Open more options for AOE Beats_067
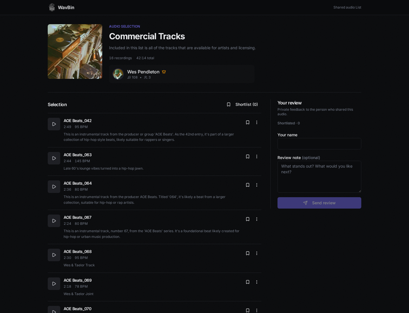Viewport: 409px width, 313px height. click(257, 219)
